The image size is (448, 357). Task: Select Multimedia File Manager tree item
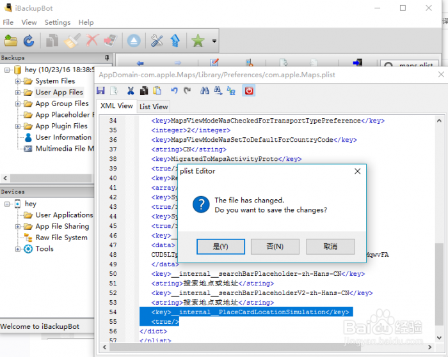click(x=65, y=148)
